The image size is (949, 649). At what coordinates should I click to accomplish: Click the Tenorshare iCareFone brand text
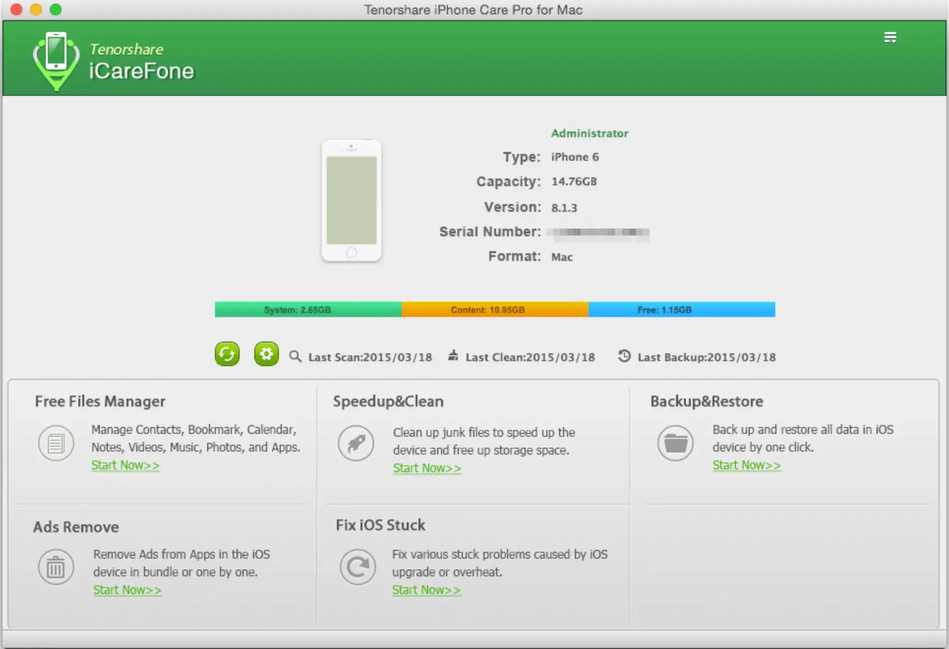142,62
